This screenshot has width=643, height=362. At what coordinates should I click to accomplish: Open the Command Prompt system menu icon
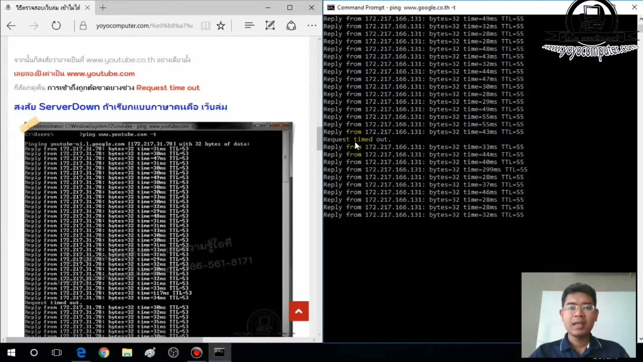(331, 8)
